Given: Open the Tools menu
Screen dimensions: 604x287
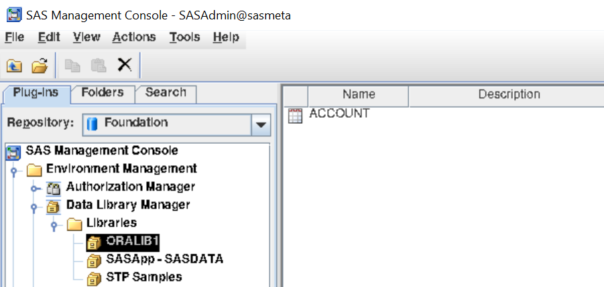Looking at the screenshot, I should pyautogui.click(x=184, y=37).
